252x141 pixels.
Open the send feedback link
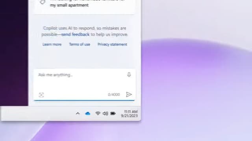point(75,34)
